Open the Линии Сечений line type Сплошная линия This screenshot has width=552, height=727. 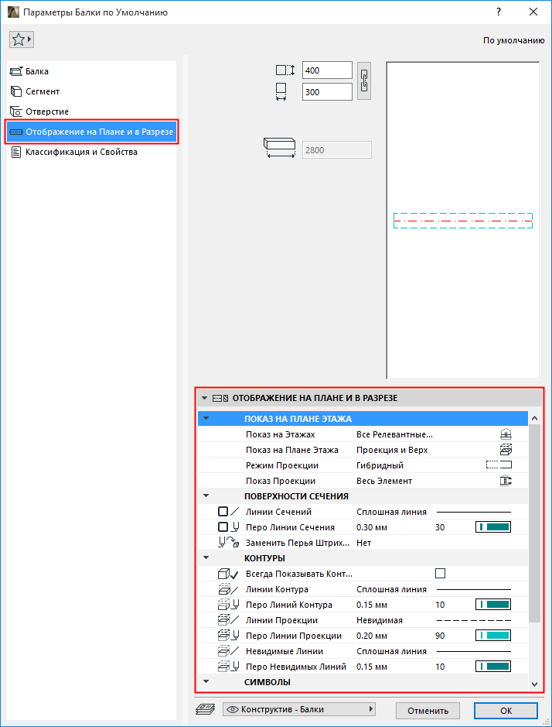click(x=392, y=512)
